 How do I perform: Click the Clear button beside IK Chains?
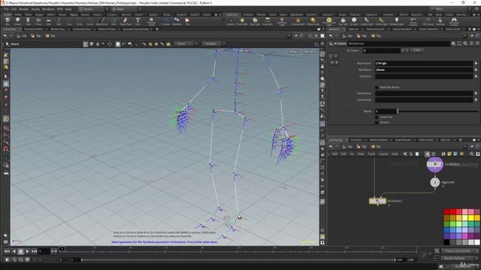pyautogui.click(x=416, y=50)
